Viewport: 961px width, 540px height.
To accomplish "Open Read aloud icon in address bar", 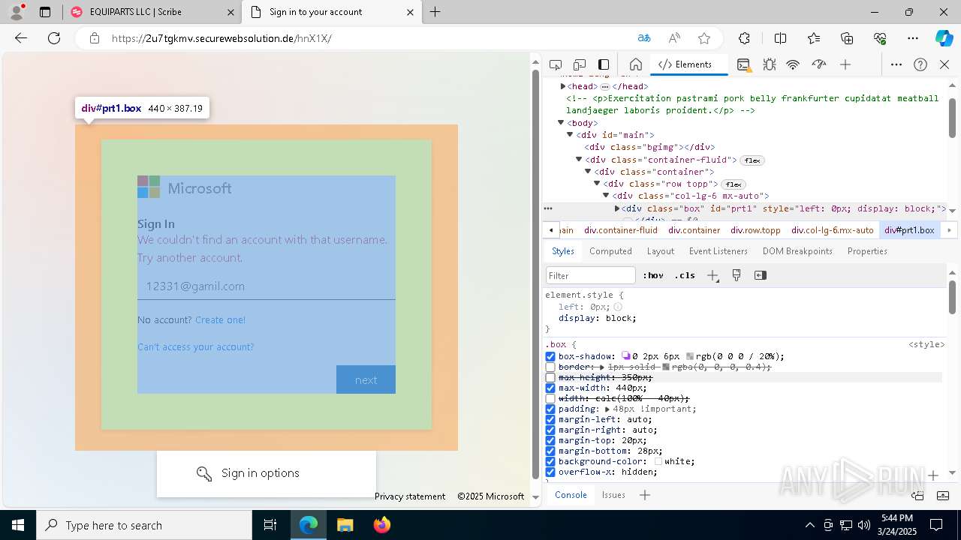I will (674, 38).
